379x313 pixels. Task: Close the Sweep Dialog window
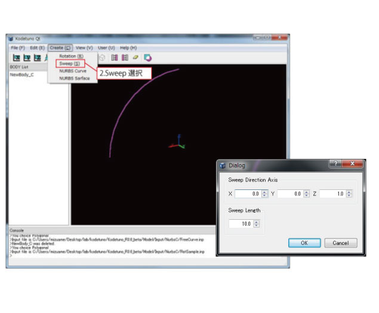coord(352,163)
